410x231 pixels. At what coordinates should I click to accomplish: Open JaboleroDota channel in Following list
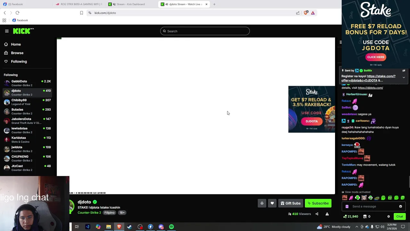point(27,121)
